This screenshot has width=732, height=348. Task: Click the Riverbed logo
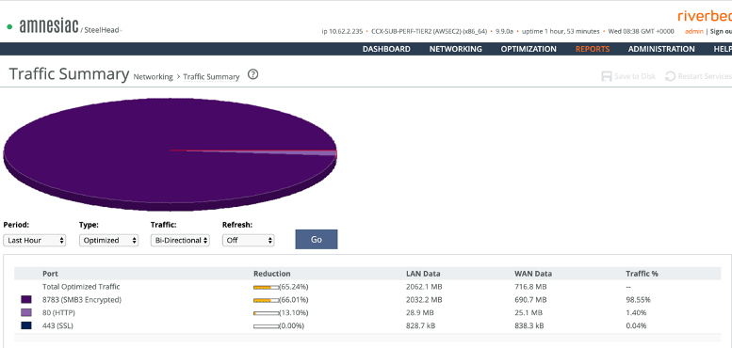(x=705, y=16)
